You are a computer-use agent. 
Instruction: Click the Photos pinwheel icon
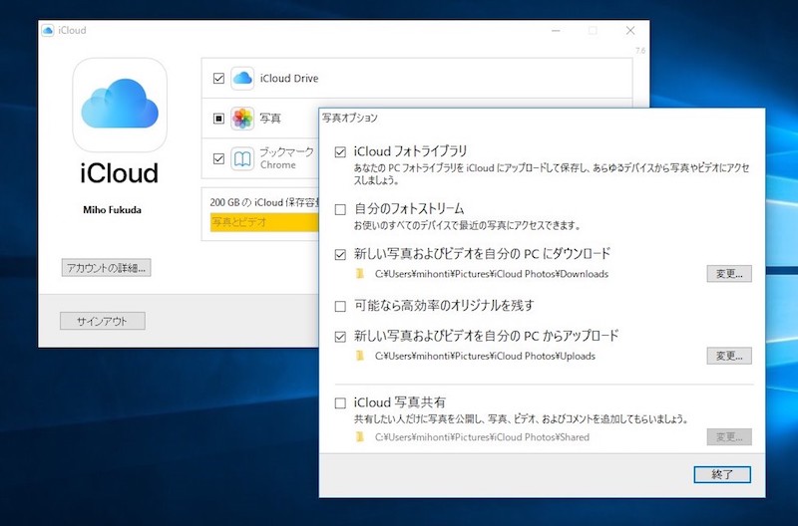pyautogui.click(x=242, y=119)
